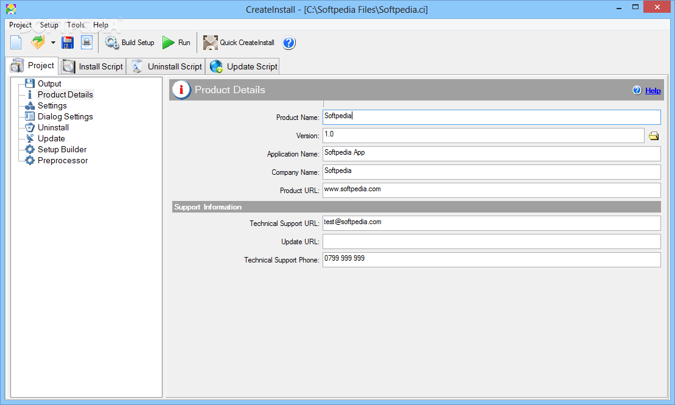Click the Update satellite icon in tree
The height and width of the screenshot is (405, 675).
click(x=30, y=138)
